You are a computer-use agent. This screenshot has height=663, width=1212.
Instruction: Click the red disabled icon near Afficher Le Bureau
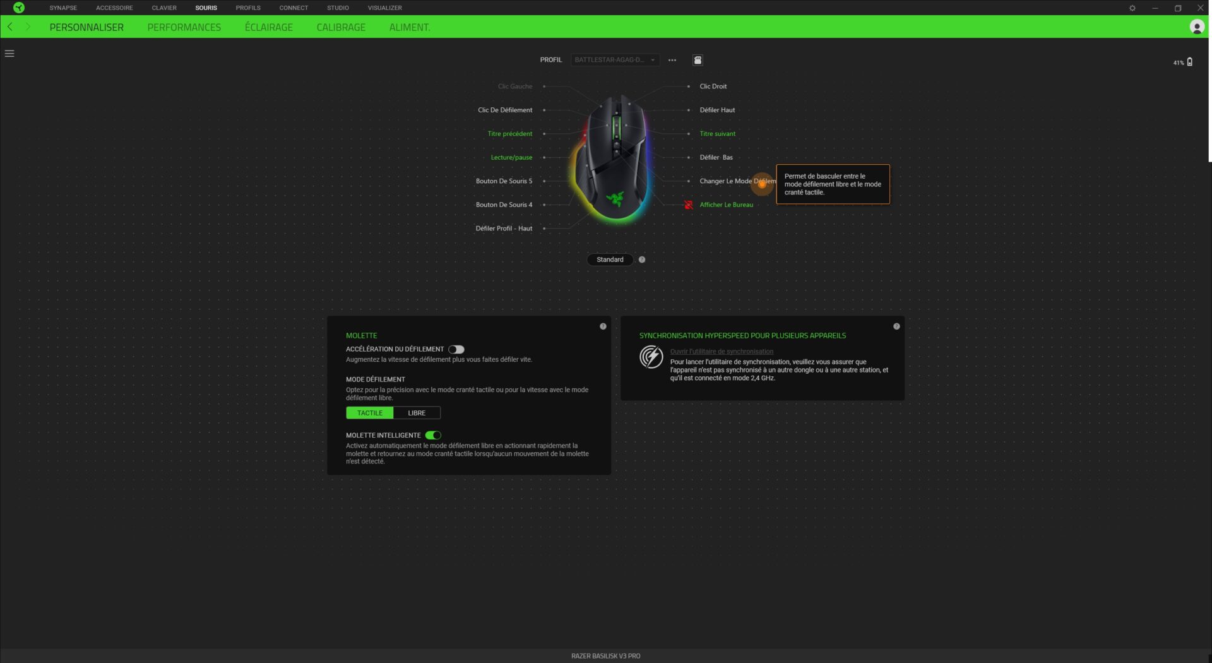pyautogui.click(x=687, y=205)
